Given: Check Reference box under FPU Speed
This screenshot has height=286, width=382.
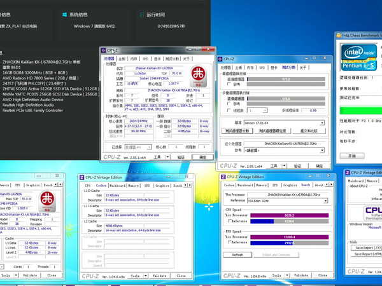Looking at the screenshot, I should pos(229,242).
